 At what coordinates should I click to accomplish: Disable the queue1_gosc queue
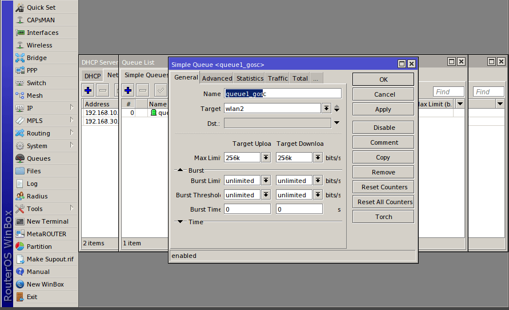coord(383,128)
